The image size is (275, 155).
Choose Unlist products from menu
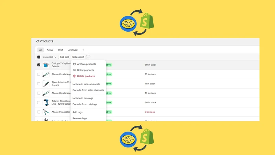click(x=85, y=70)
